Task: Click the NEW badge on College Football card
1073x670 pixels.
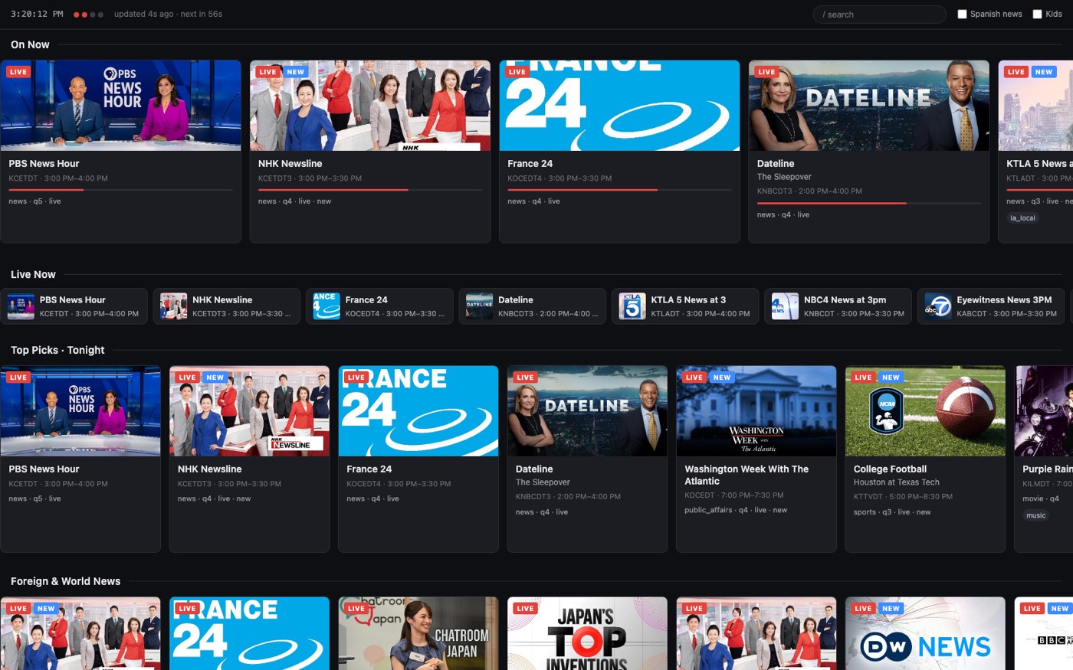Action: [x=891, y=377]
